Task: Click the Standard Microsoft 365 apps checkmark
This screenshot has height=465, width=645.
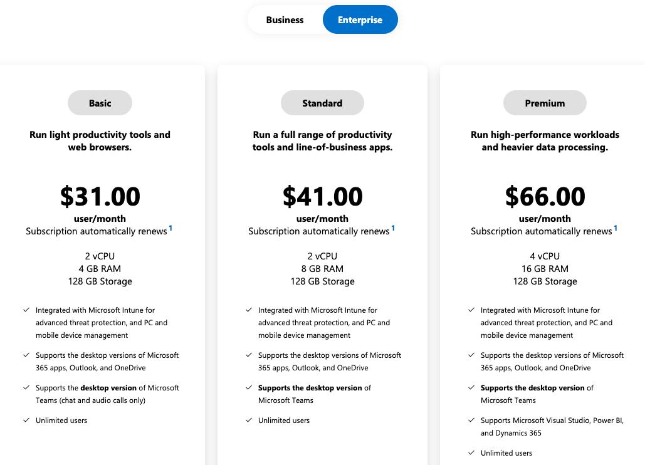Action: pos(249,355)
